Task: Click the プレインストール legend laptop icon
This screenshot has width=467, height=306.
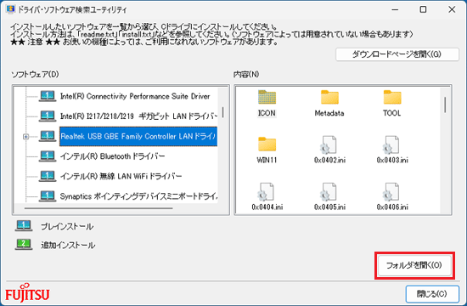Action: [x=24, y=226]
